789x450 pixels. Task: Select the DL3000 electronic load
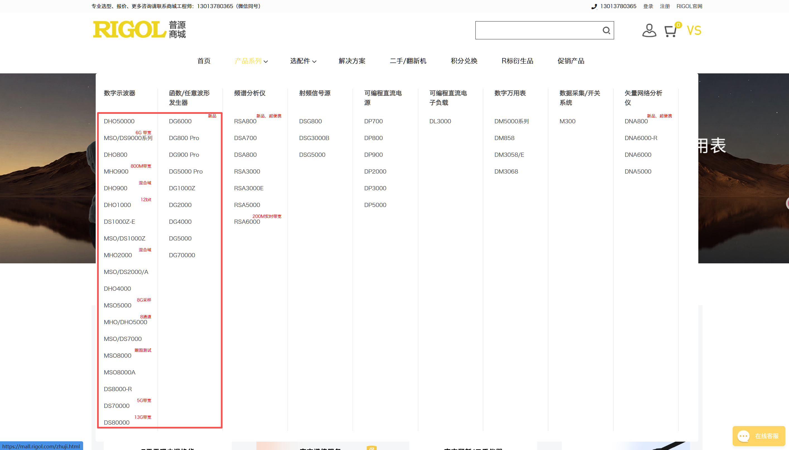[x=440, y=121]
